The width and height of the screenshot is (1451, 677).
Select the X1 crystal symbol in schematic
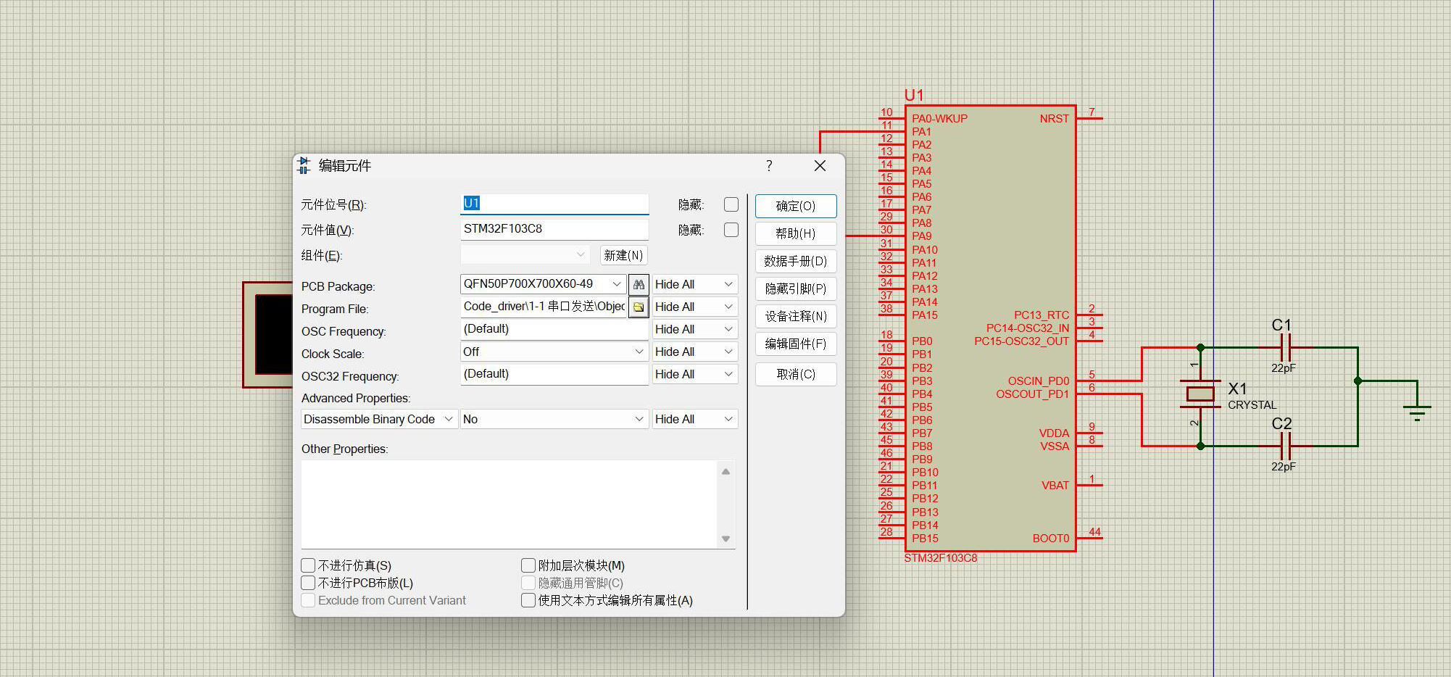click(1200, 394)
